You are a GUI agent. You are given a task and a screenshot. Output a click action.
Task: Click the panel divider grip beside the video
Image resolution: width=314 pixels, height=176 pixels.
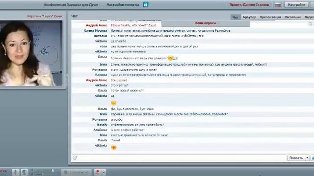pos(67,80)
